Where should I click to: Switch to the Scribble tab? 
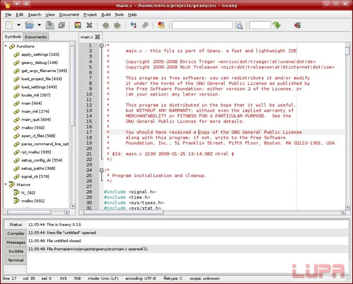pyautogui.click(x=16, y=251)
